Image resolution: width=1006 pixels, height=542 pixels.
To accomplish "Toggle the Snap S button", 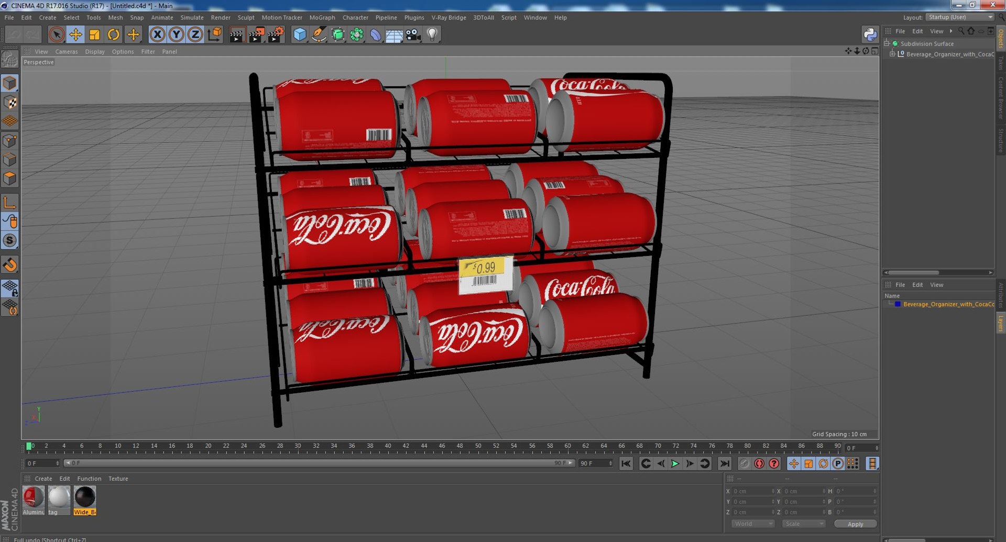I will click(10, 240).
